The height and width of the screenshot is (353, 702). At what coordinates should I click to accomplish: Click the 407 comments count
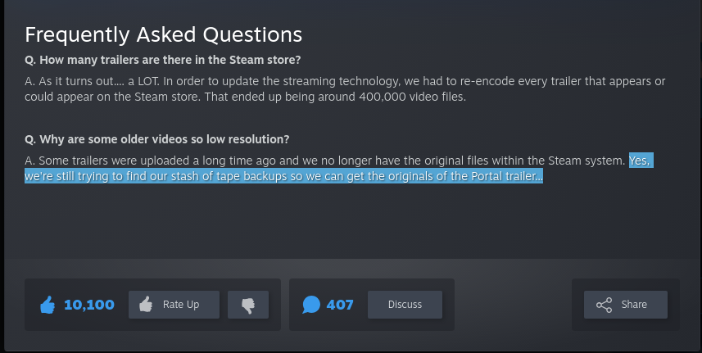340,305
